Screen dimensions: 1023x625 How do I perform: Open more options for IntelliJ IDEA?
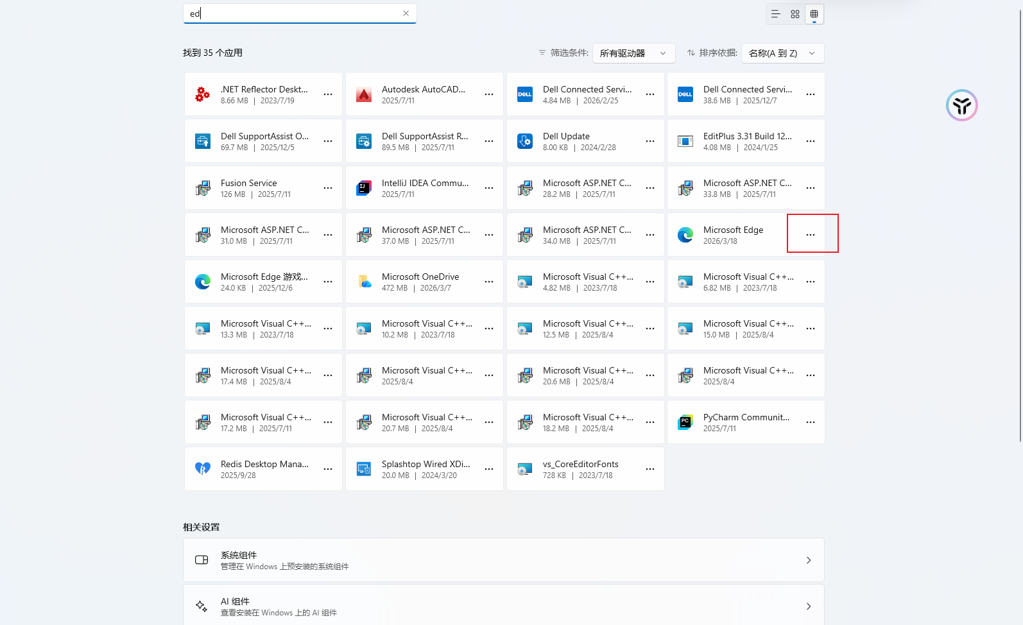coord(489,188)
